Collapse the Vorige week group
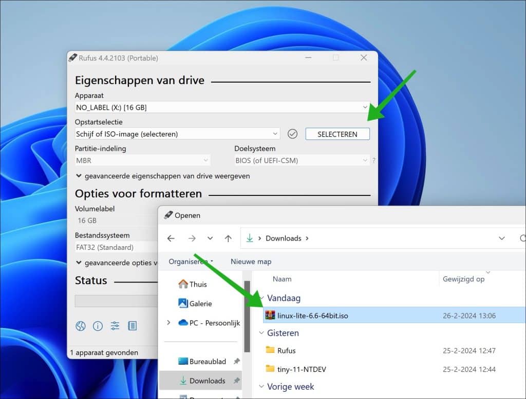Screen dimensions: 526x399 pyautogui.click(x=261, y=386)
